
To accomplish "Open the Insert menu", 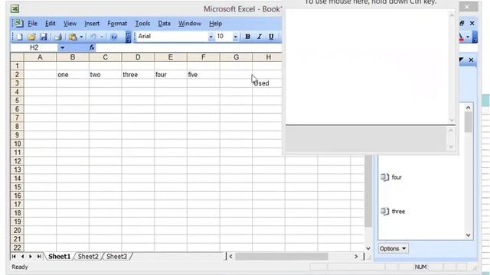I will (x=92, y=24).
